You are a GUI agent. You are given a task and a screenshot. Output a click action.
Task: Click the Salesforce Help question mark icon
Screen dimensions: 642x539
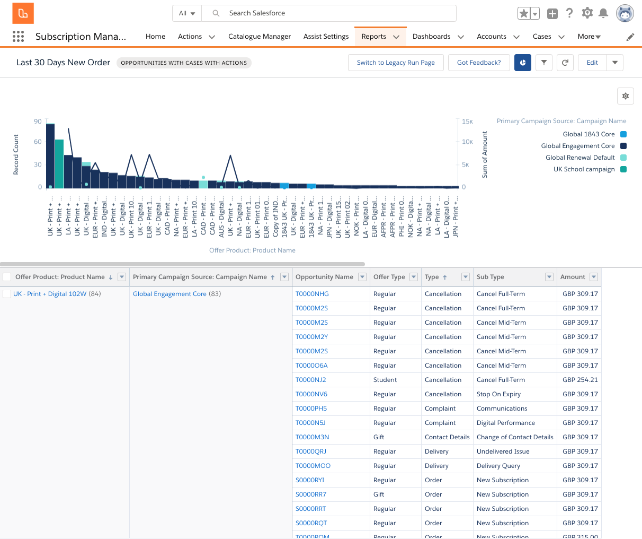tap(569, 13)
